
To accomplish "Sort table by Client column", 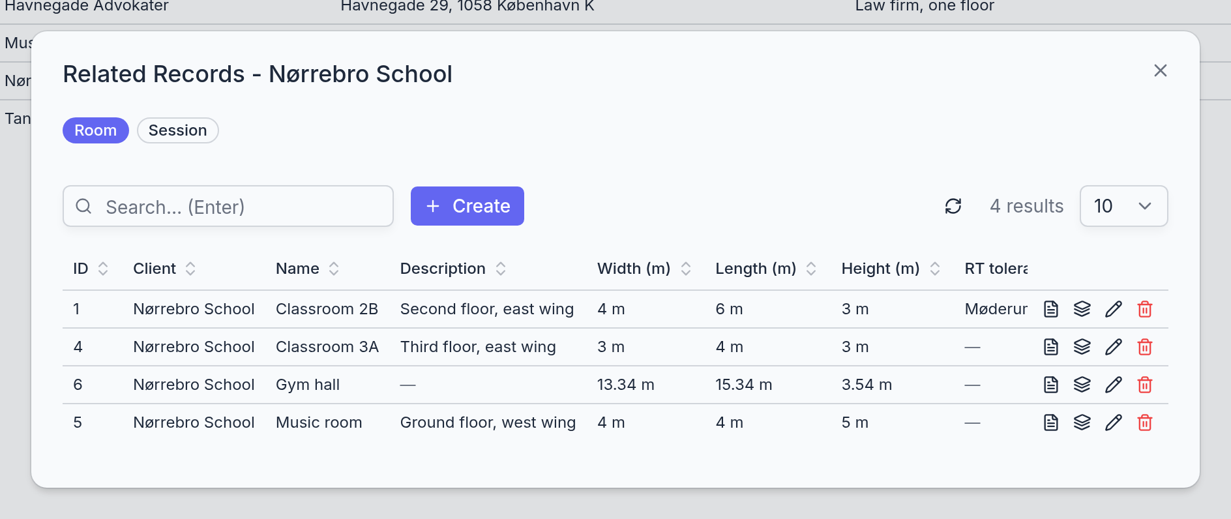I will point(164,269).
